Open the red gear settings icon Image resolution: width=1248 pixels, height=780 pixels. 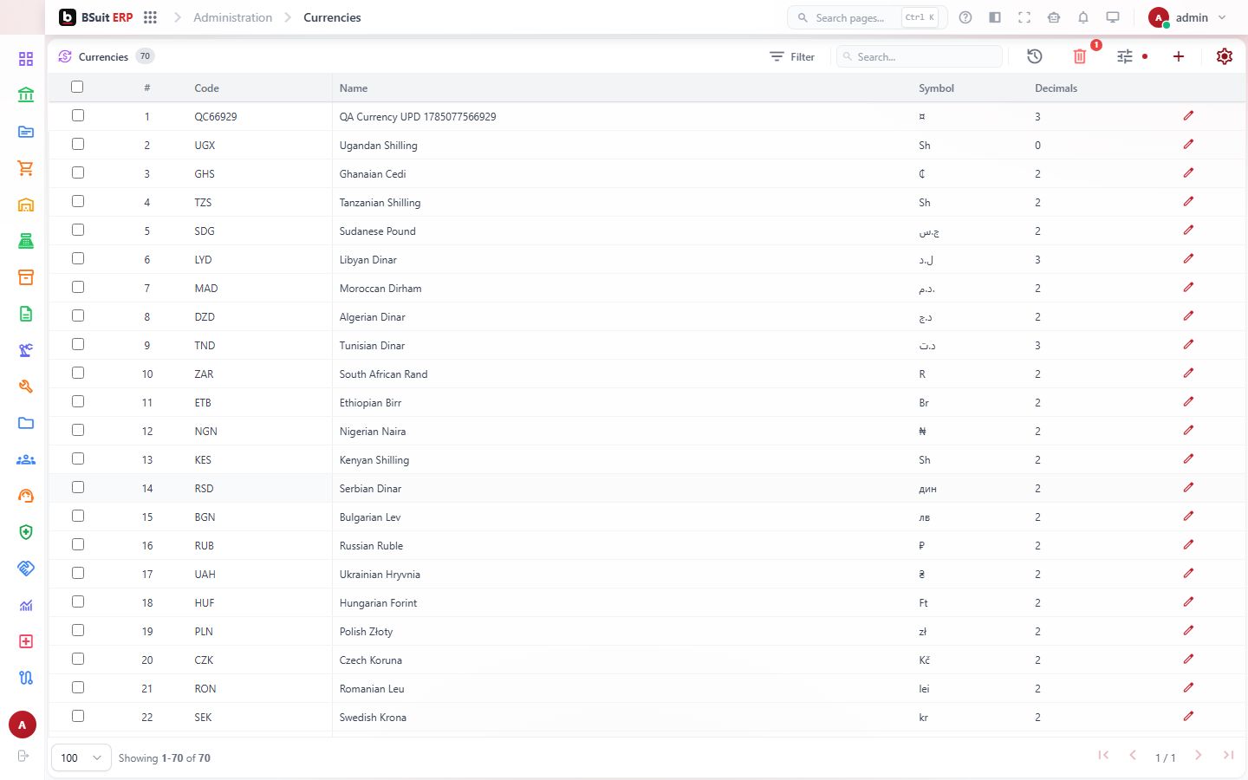pos(1225,56)
